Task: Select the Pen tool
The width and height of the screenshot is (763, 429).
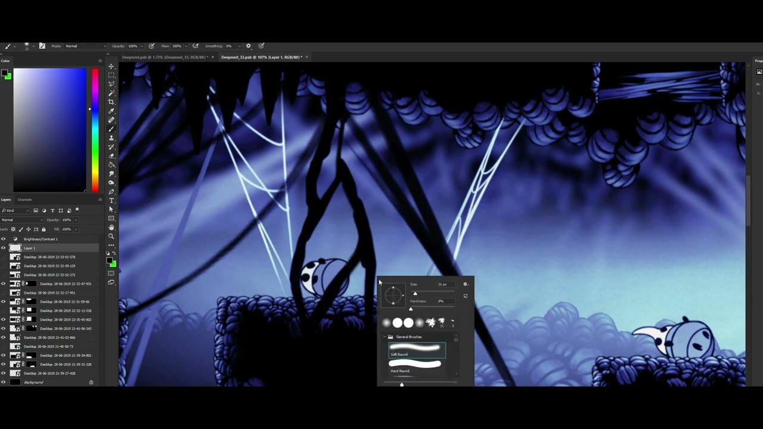Action: point(111,191)
